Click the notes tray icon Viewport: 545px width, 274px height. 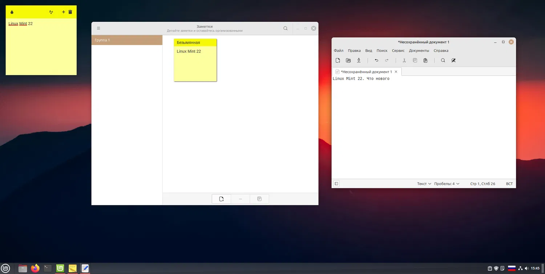(502, 269)
